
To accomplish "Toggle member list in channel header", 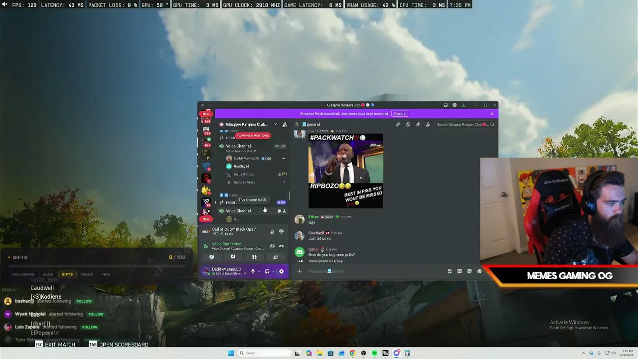I will click(x=428, y=124).
